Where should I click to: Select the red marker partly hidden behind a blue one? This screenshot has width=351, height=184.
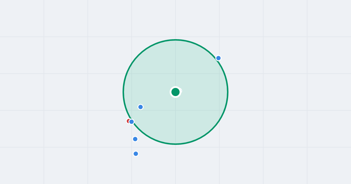[x=128, y=121]
